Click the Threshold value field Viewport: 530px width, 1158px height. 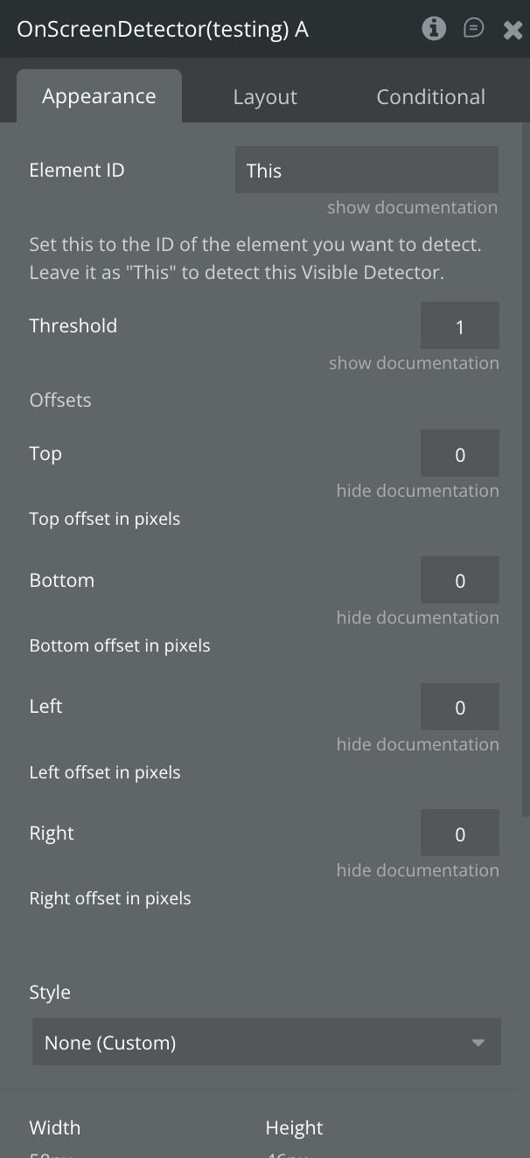[459, 326]
